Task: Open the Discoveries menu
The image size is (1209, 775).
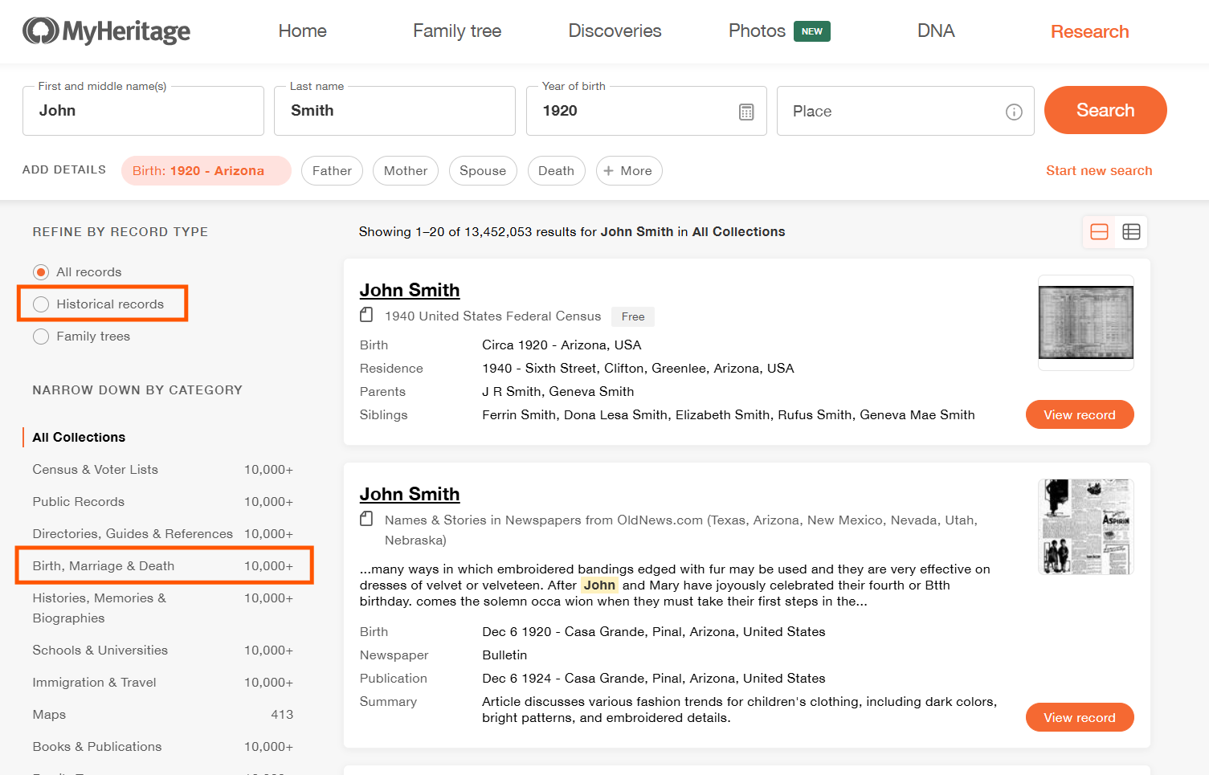Action: pos(615,31)
